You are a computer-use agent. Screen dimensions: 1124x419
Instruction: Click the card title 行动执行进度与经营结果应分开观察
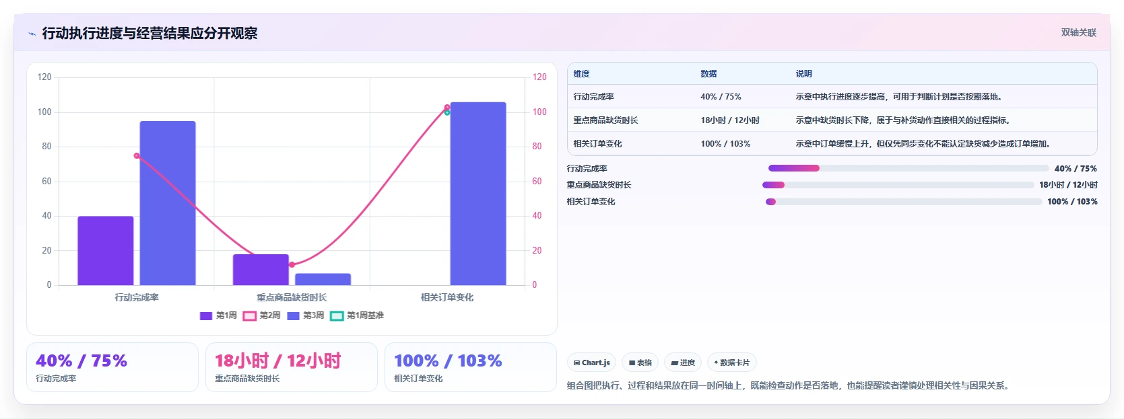point(150,34)
